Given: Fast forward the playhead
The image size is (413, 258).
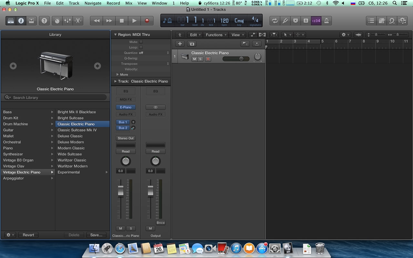Looking at the screenshot, I should click(109, 21).
